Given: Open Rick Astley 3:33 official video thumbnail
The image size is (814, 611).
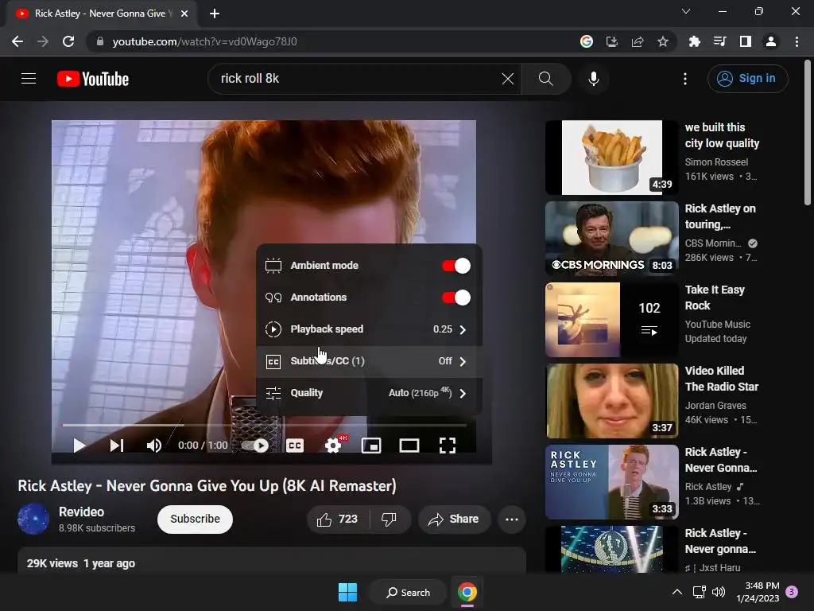Looking at the screenshot, I should click(x=611, y=481).
